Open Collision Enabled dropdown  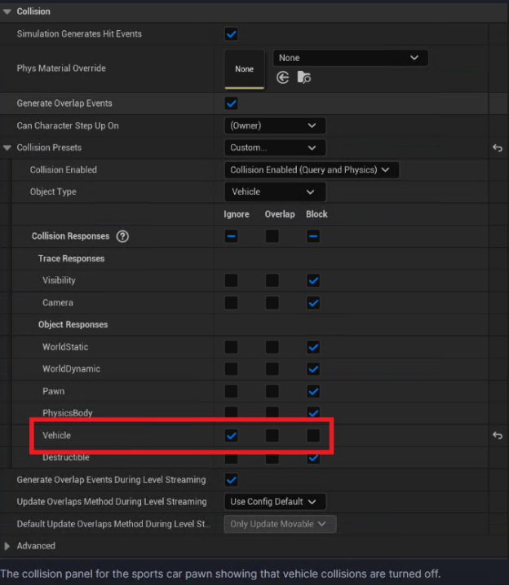[x=312, y=169]
